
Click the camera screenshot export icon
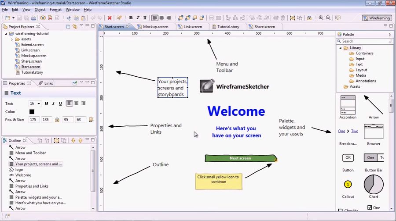click(43, 18)
